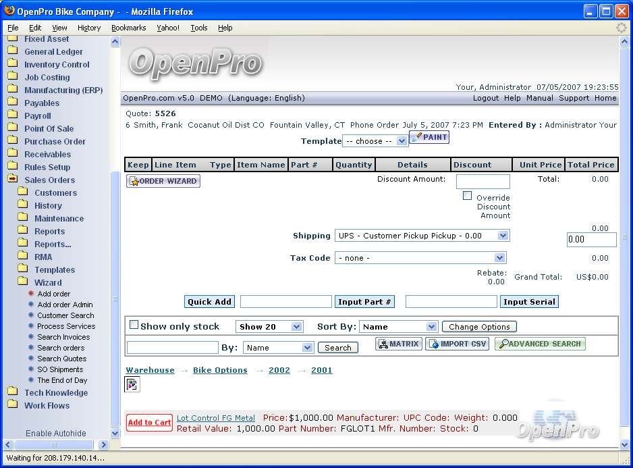
Task: Open the Bookmarks menu in Firefox
Action: (128, 28)
